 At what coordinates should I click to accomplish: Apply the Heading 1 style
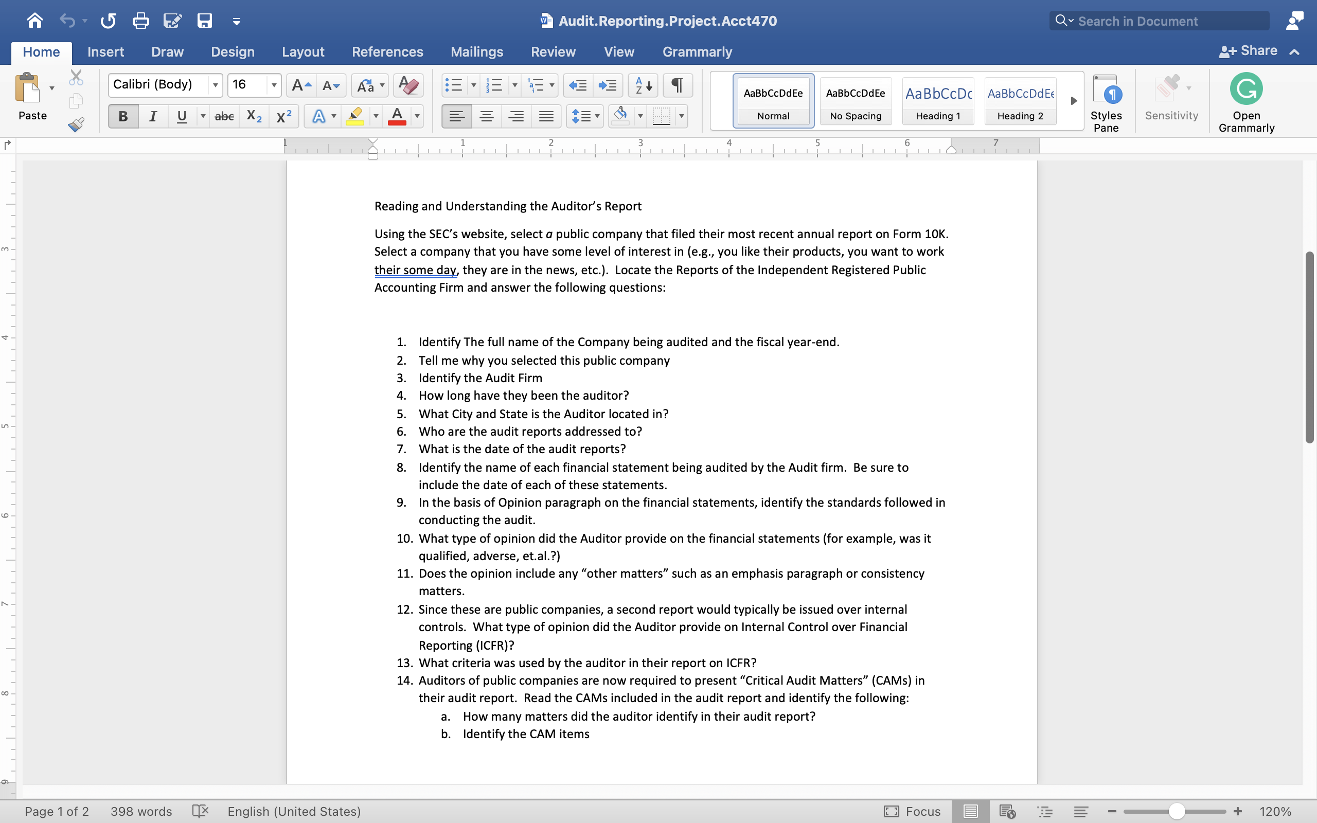click(x=938, y=101)
